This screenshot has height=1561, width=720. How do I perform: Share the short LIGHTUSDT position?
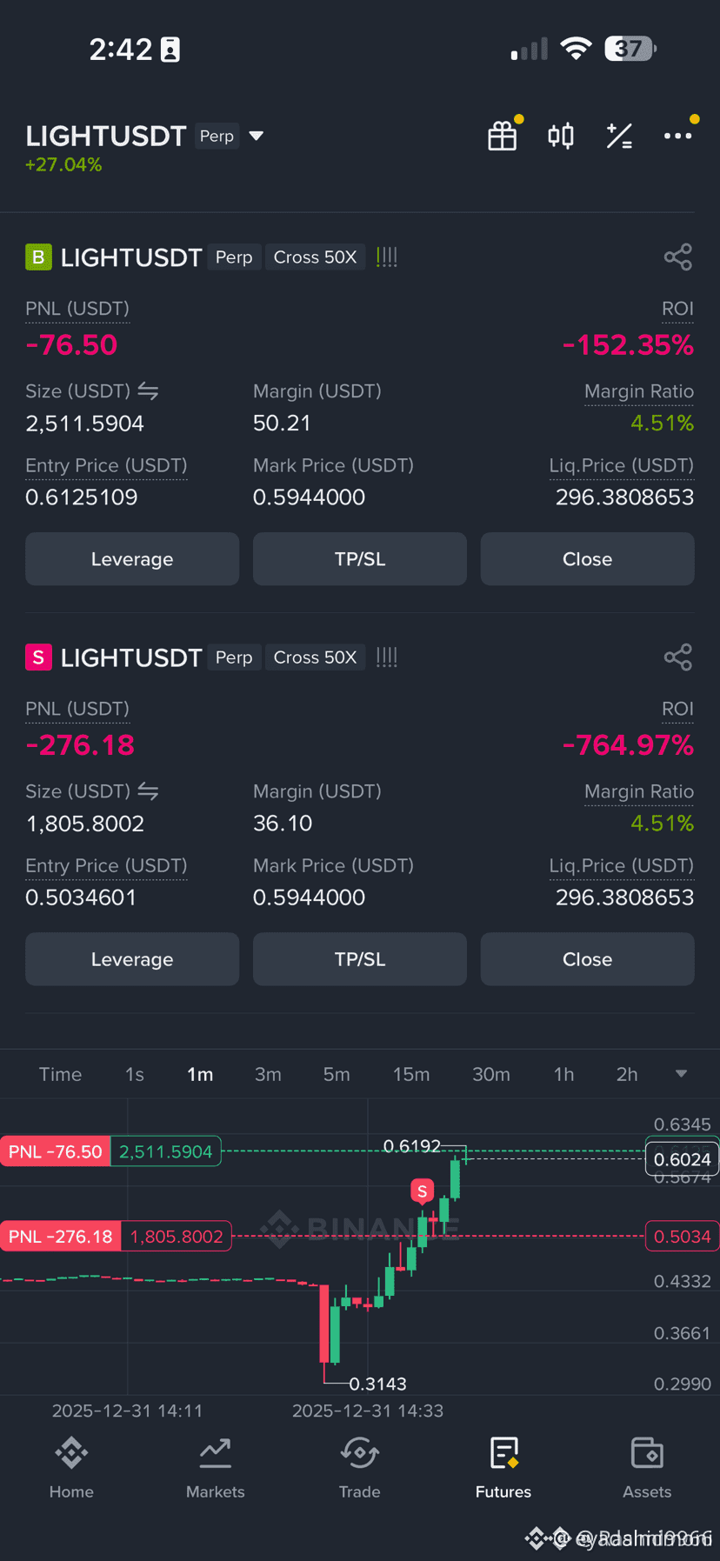coord(678,657)
